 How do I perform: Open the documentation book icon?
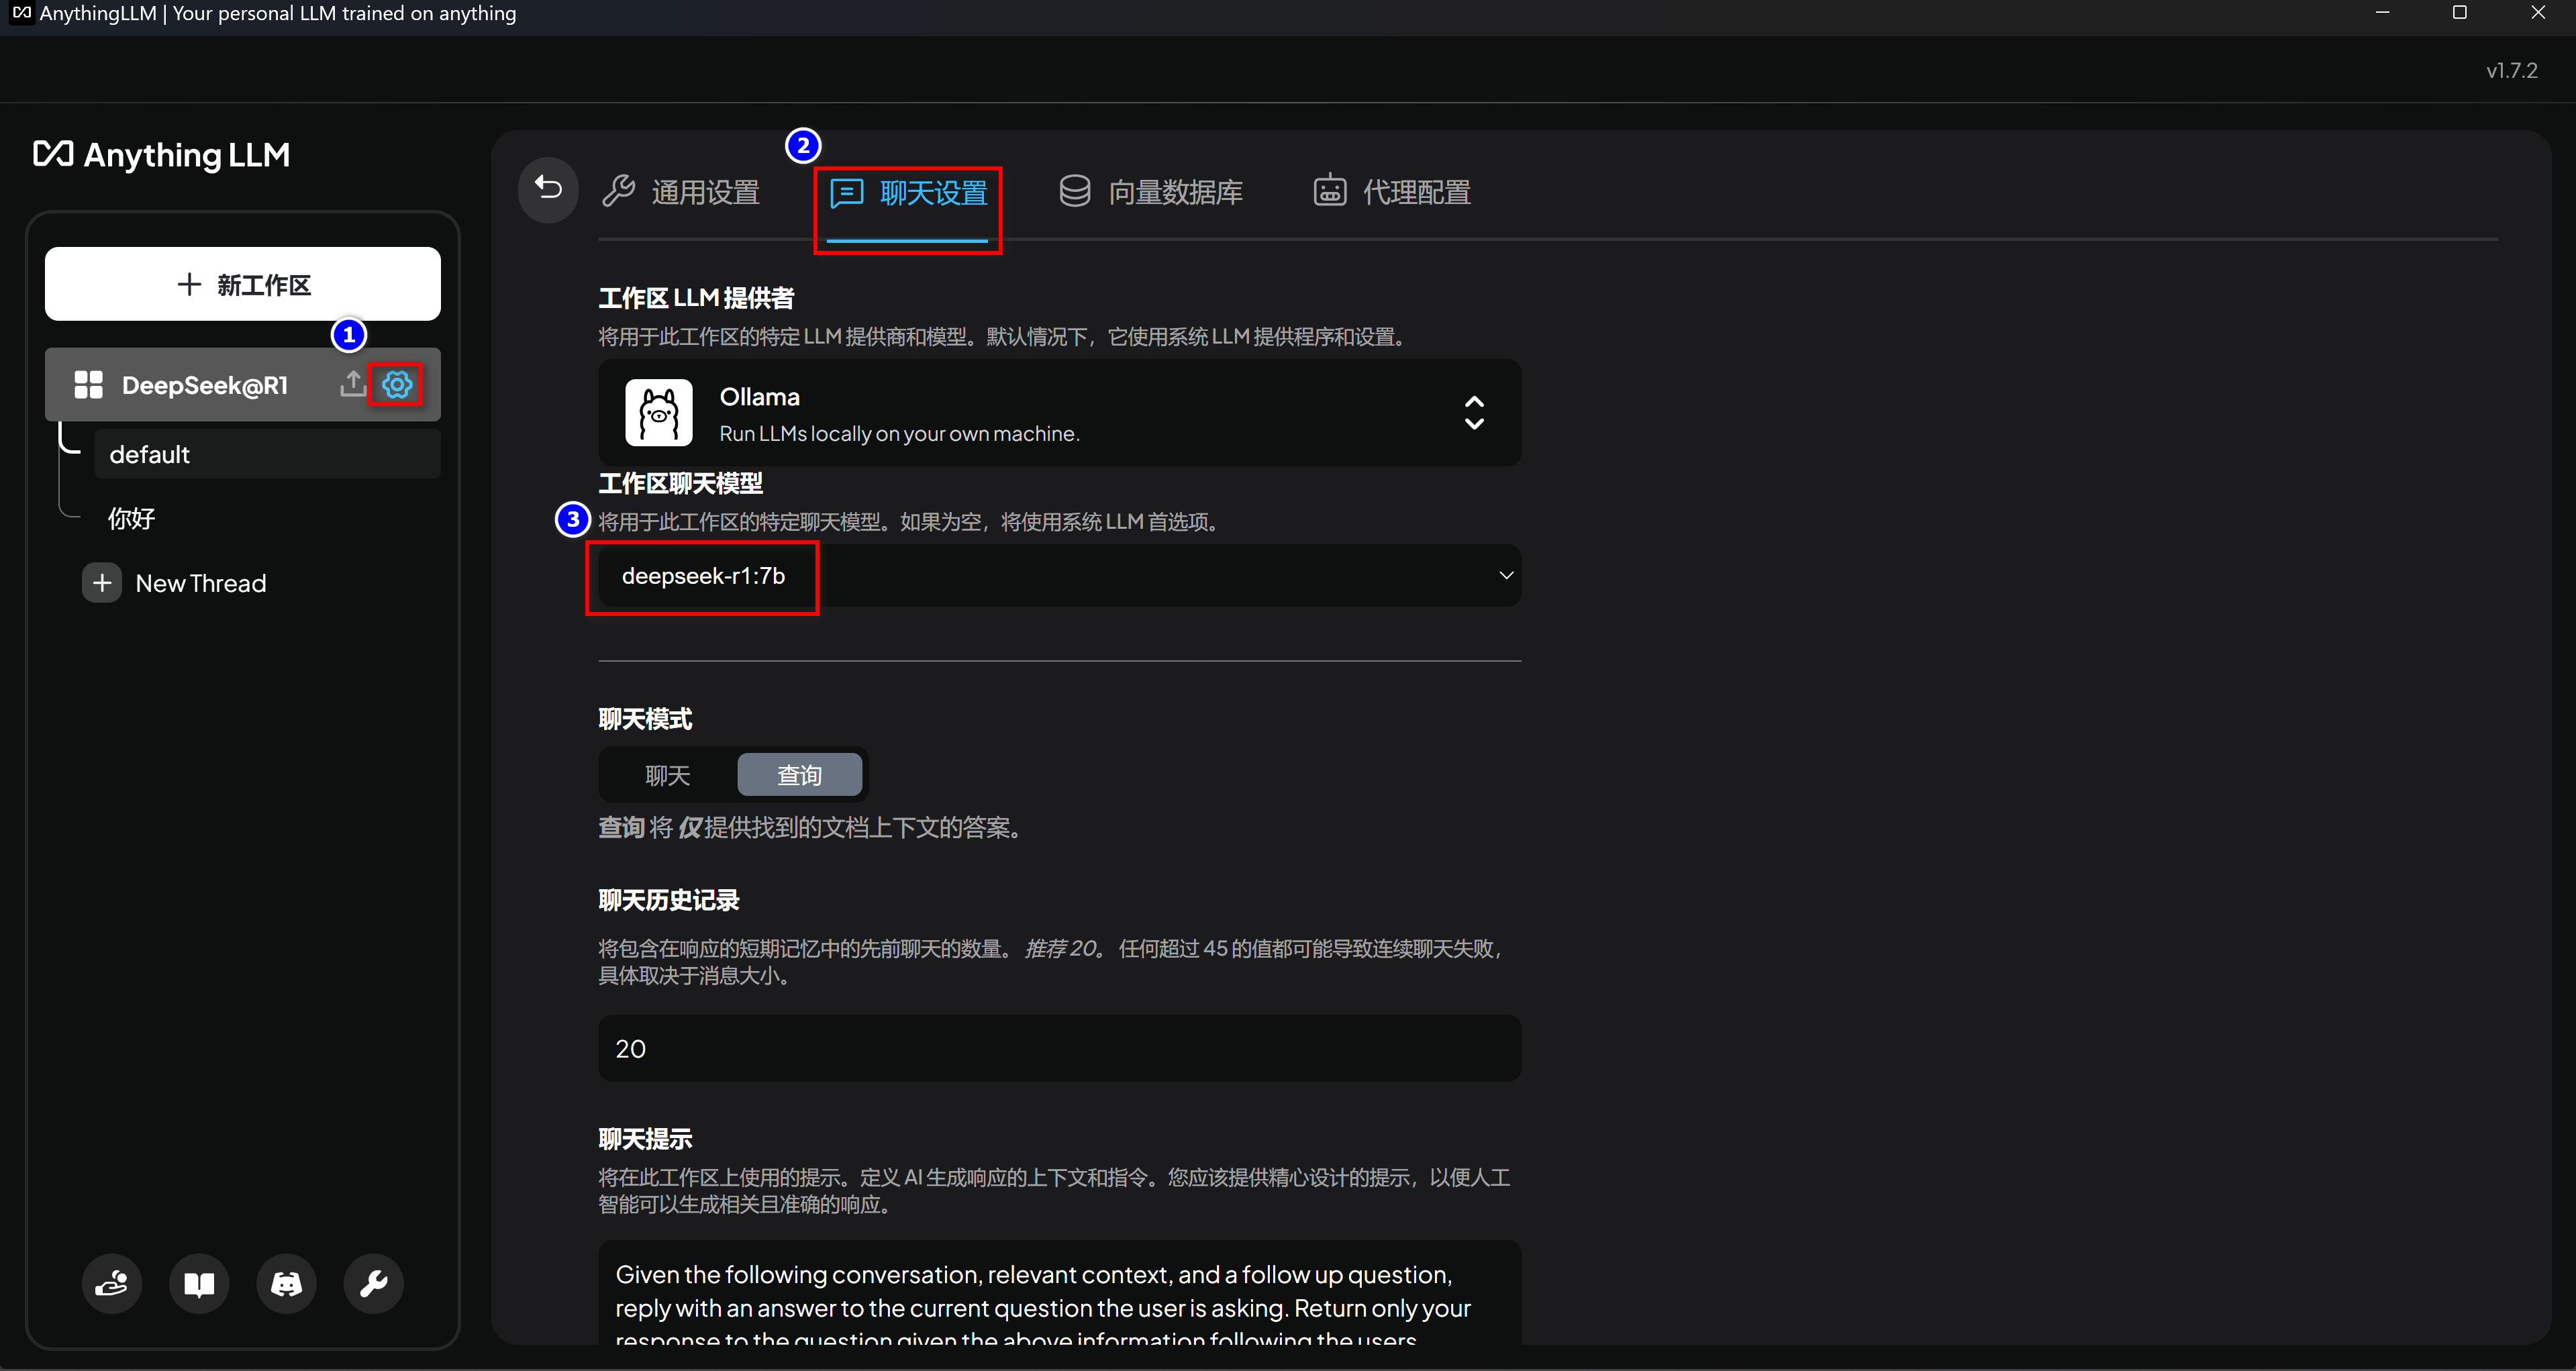199,1283
